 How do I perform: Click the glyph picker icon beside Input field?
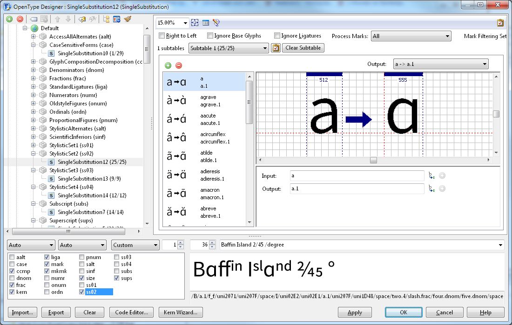pos(431,175)
